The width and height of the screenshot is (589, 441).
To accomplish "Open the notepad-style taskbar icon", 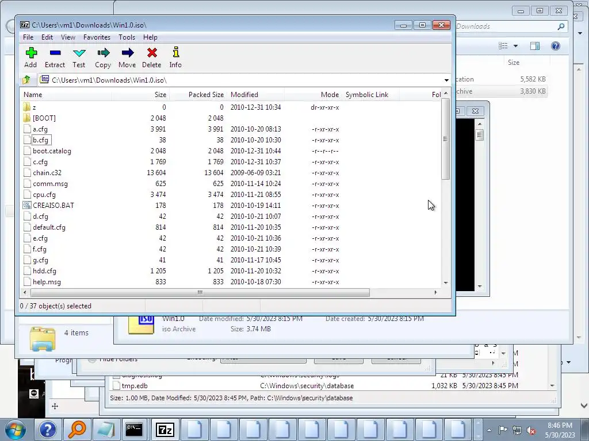I will [106, 430].
